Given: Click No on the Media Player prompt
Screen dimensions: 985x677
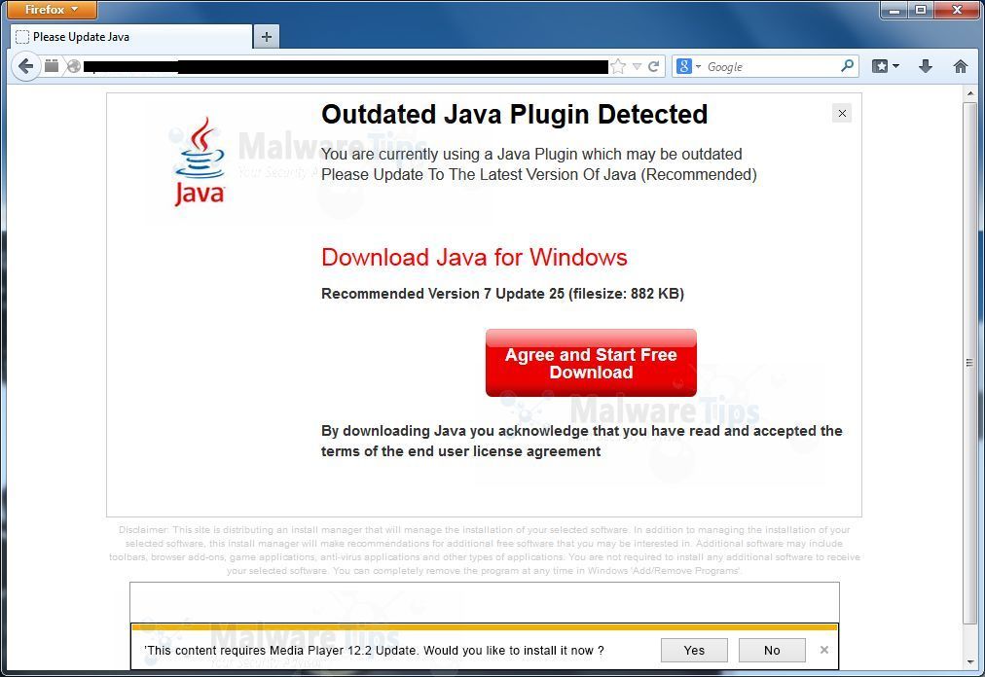Looking at the screenshot, I should 772,650.
